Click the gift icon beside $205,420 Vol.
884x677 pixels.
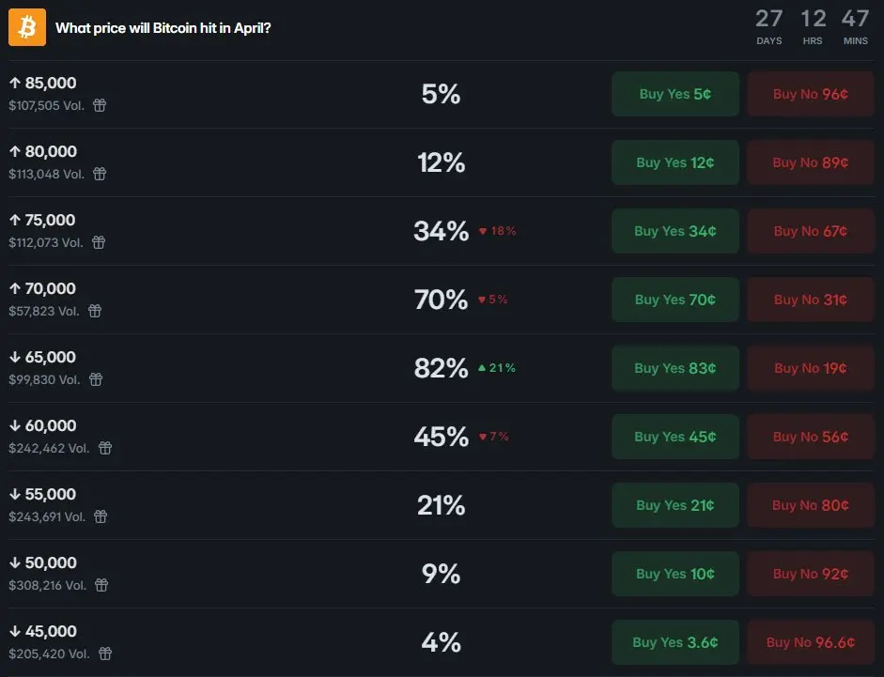tap(105, 654)
